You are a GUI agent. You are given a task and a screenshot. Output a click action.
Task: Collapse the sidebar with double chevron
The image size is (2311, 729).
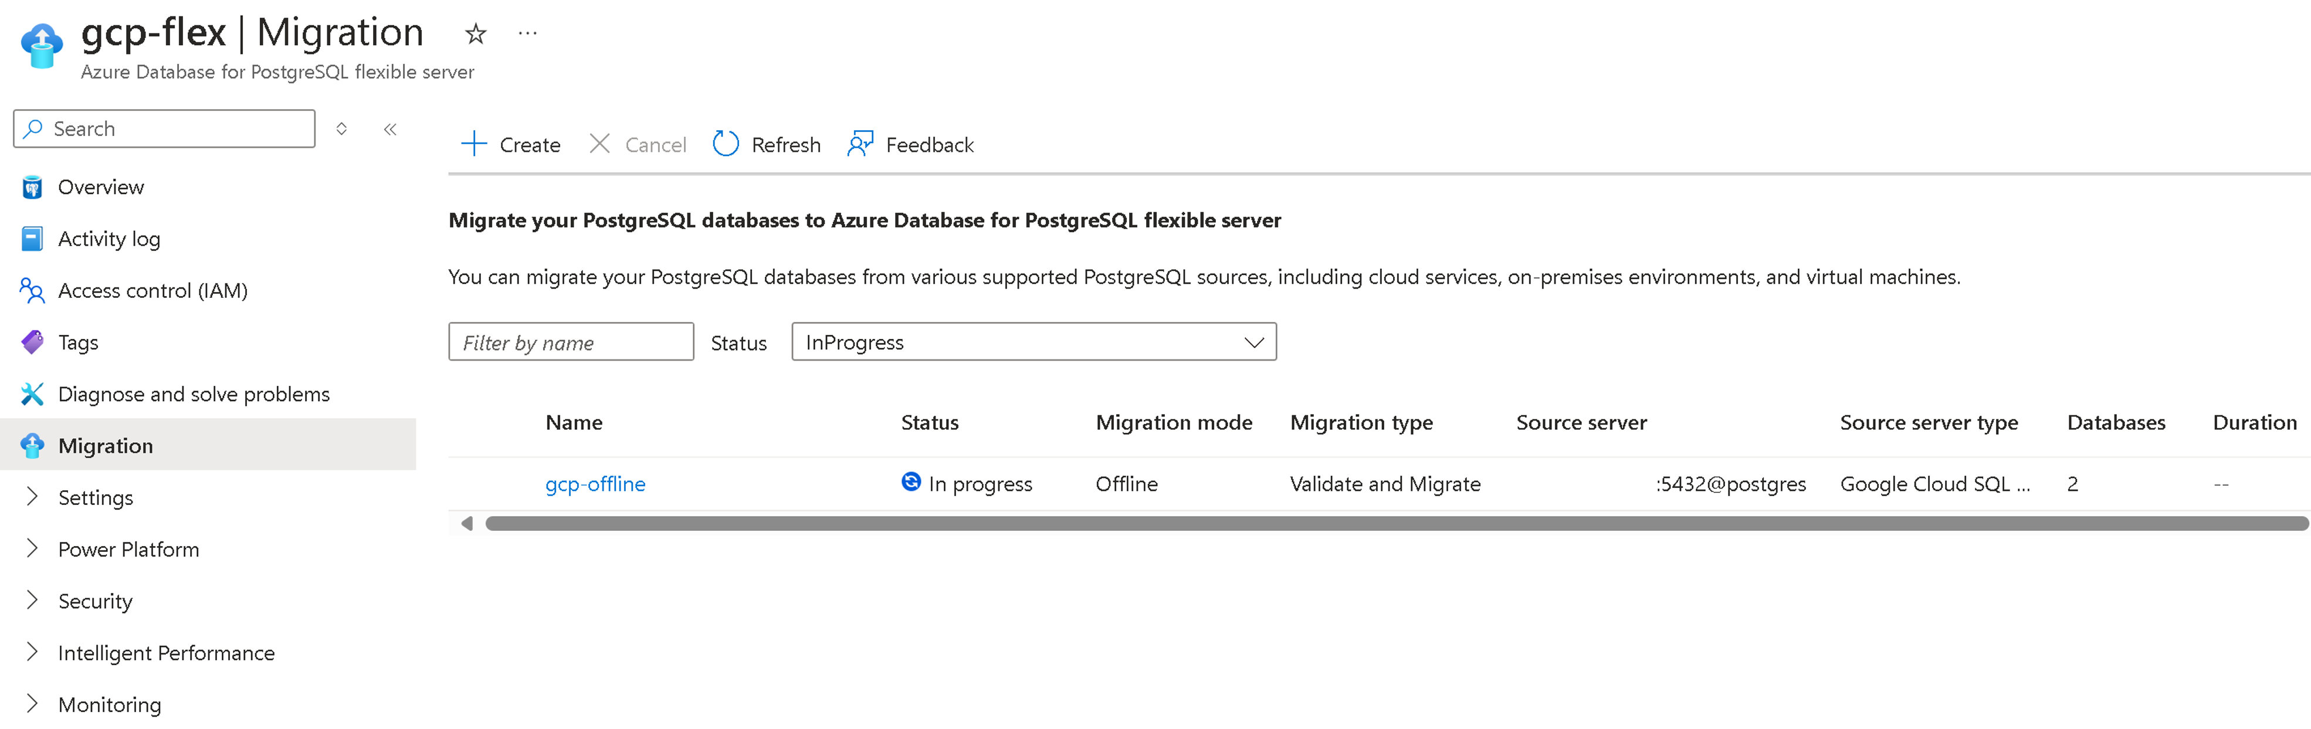point(390,129)
